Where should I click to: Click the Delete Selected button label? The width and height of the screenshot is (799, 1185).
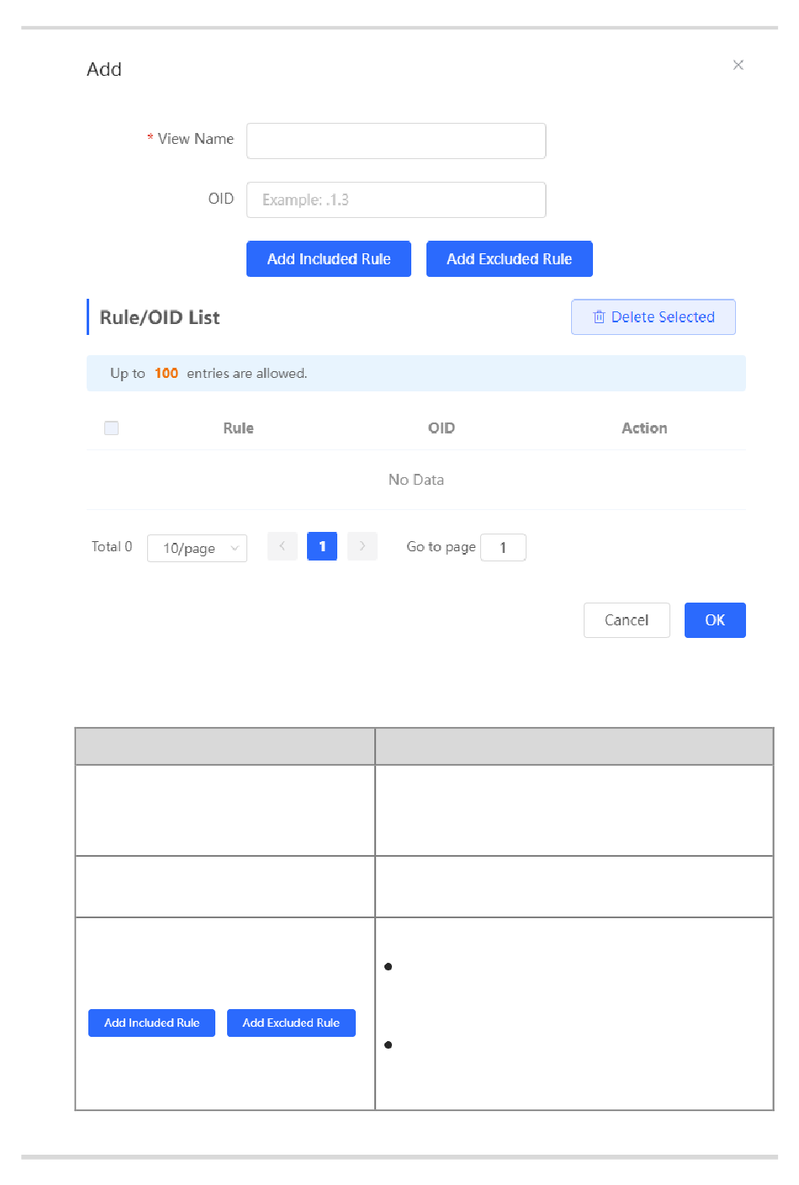point(663,317)
